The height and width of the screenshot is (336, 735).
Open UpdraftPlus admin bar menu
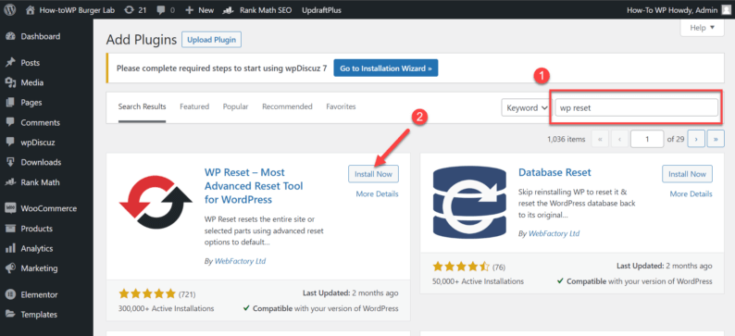pos(321,10)
